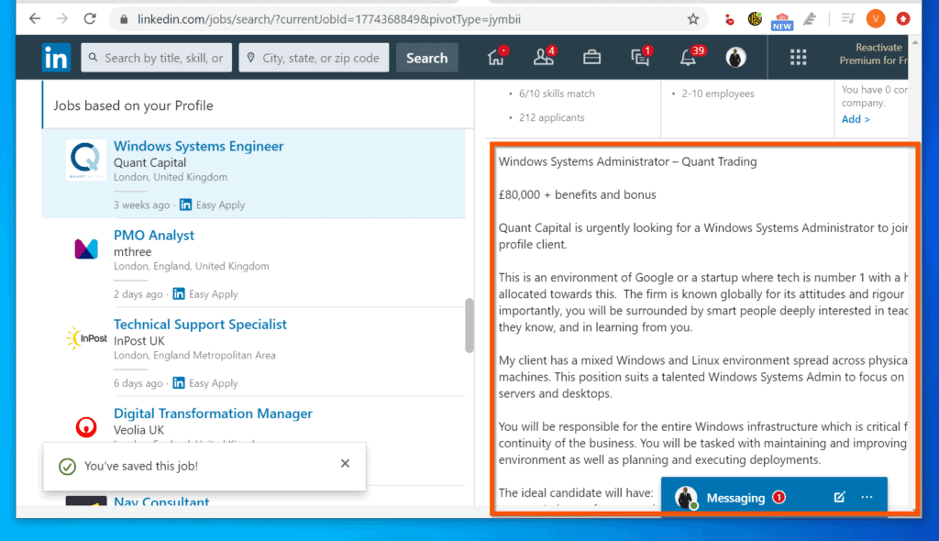
Task: Reload the page with the refresh icon
Action: [90, 19]
